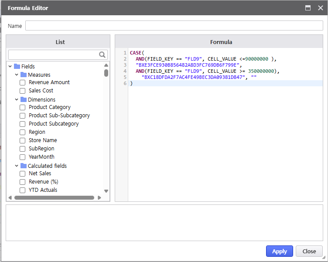Tick the Product Category checkbox
The height and width of the screenshot is (262, 328).
pyautogui.click(x=22, y=107)
